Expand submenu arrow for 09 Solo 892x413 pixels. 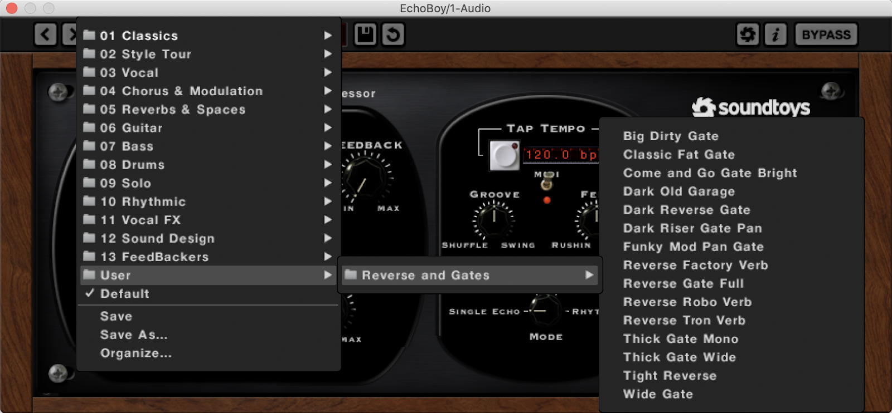tap(328, 183)
